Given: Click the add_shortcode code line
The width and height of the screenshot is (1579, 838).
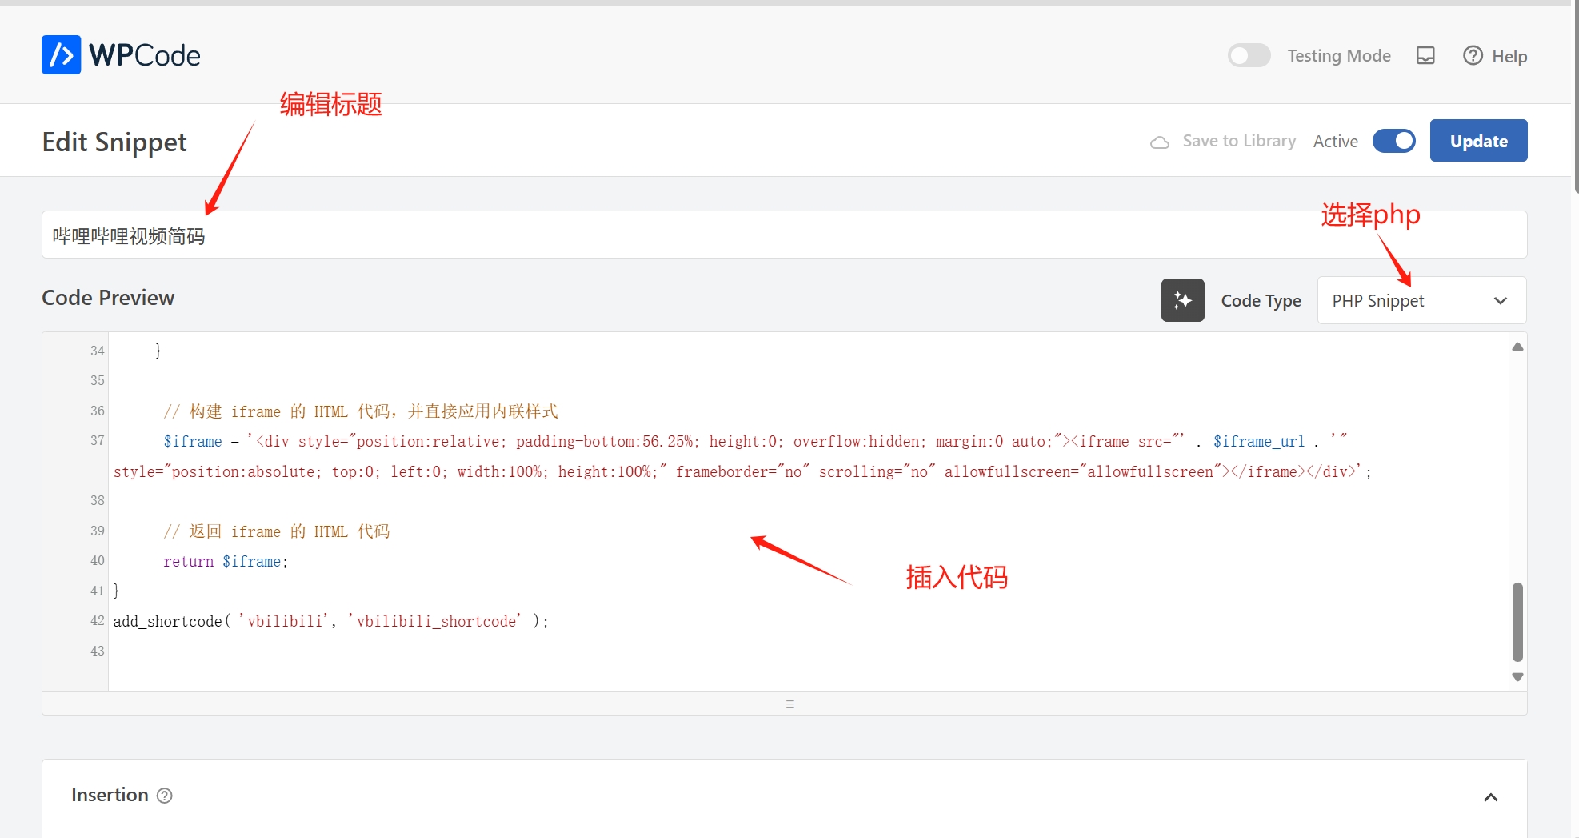Looking at the screenshot, I should point(331,621).
